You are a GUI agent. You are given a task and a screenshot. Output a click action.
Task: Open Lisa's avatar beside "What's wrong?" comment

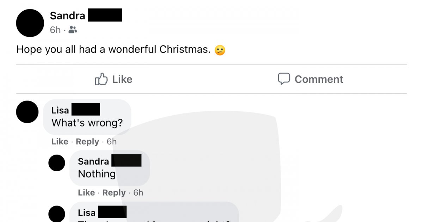click(x=27, y=112)
